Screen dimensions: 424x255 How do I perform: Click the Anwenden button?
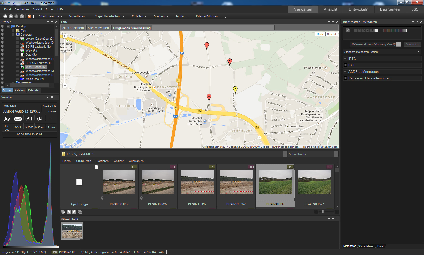point(412,44)
